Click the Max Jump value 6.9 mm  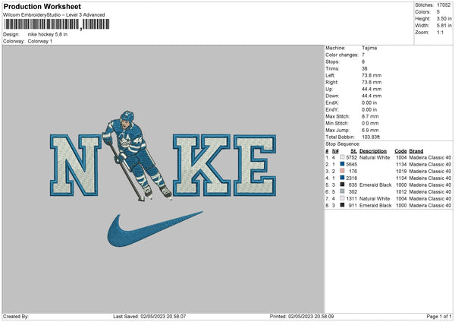[x=370, y=130]
